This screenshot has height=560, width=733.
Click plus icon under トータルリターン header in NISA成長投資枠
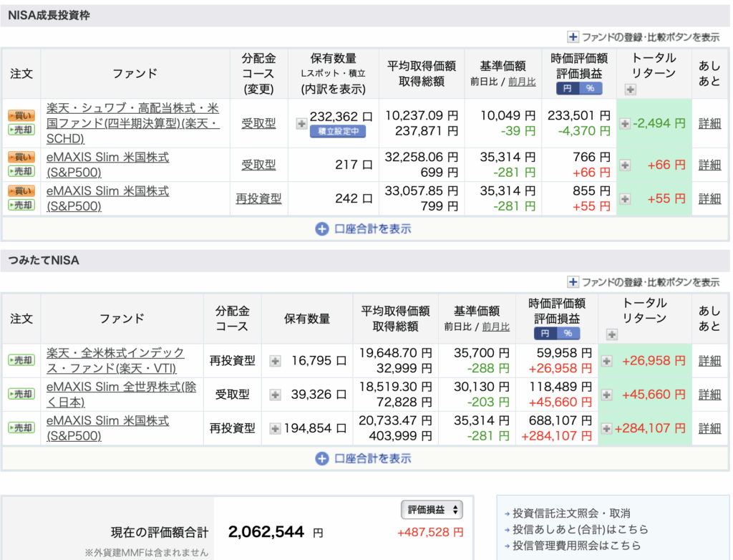(x=630, y=90)
